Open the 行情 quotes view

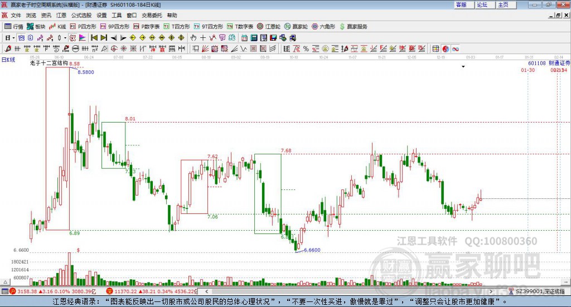tap(13, 27)
